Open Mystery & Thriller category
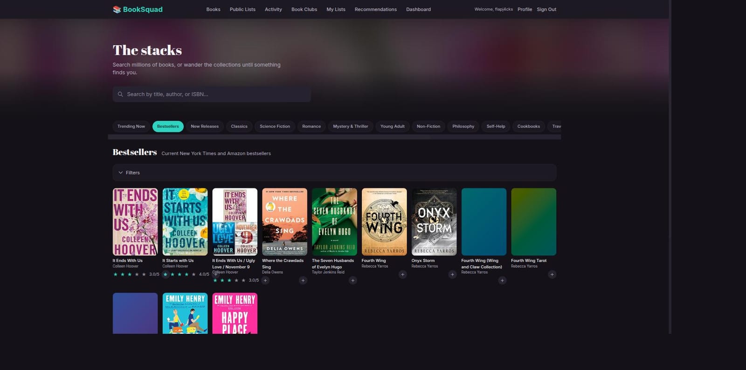Image resolution: width=746 pixels, height=370 pixels. point(351,127)
